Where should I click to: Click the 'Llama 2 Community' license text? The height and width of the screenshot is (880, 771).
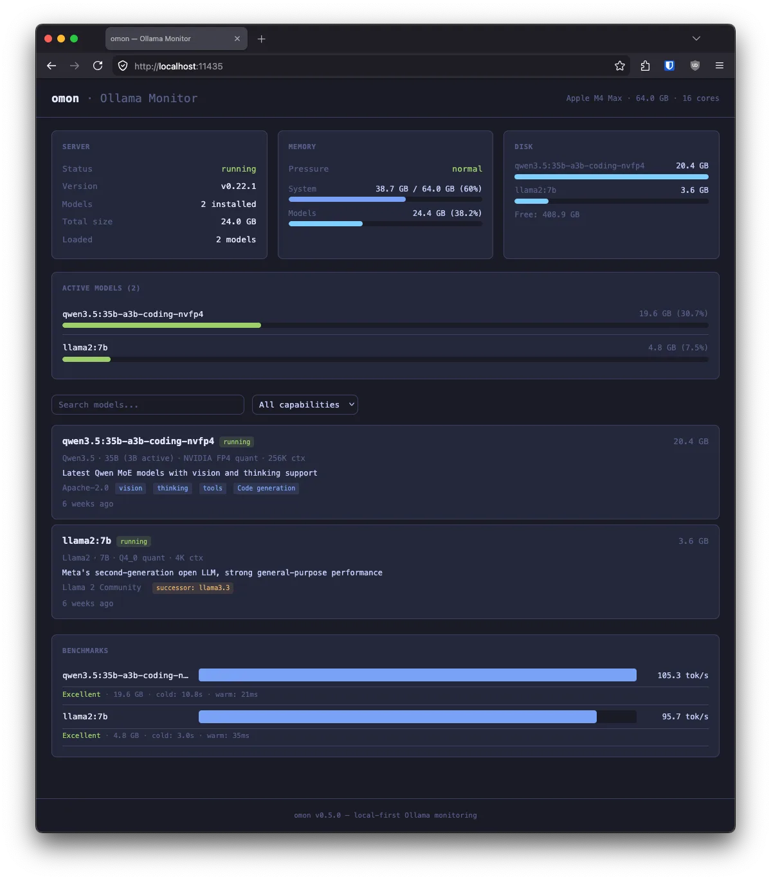pos(102,588)
